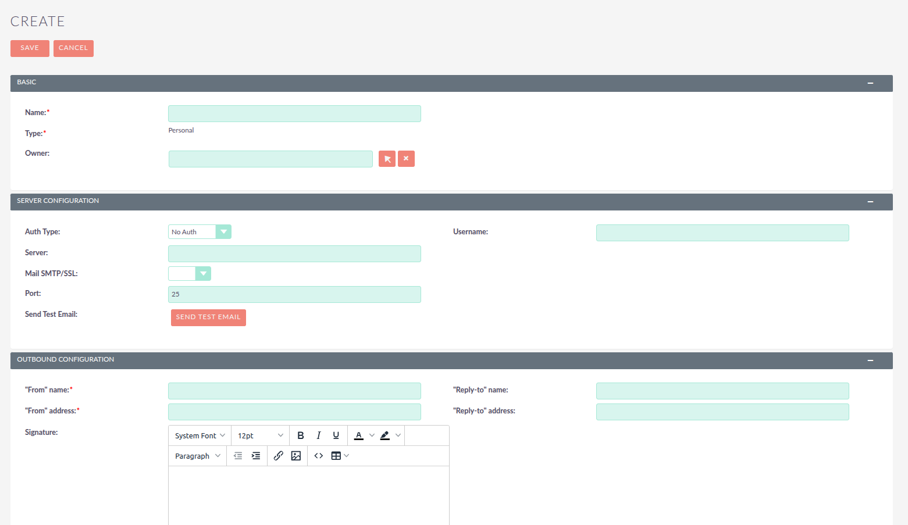Viewport: 908px width, 525px height.
Task: Click inside the Name input field
Action: [x=294, y=113]
